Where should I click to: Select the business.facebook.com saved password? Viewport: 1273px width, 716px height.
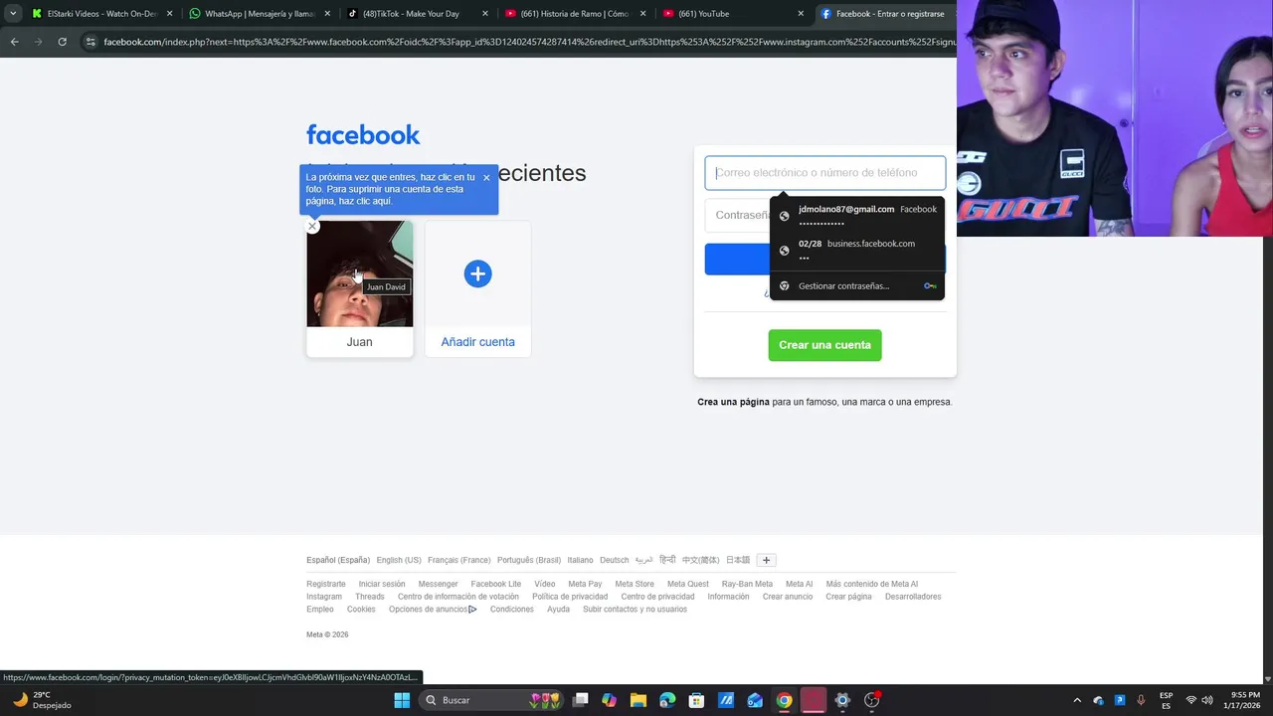tap(857, 250)
